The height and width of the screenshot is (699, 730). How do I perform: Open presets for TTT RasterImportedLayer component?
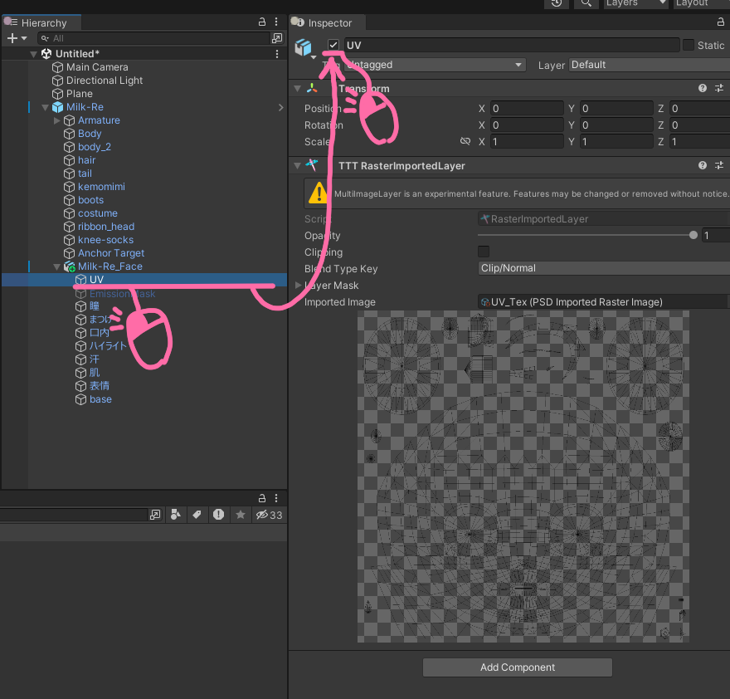(x=718, y=166)
